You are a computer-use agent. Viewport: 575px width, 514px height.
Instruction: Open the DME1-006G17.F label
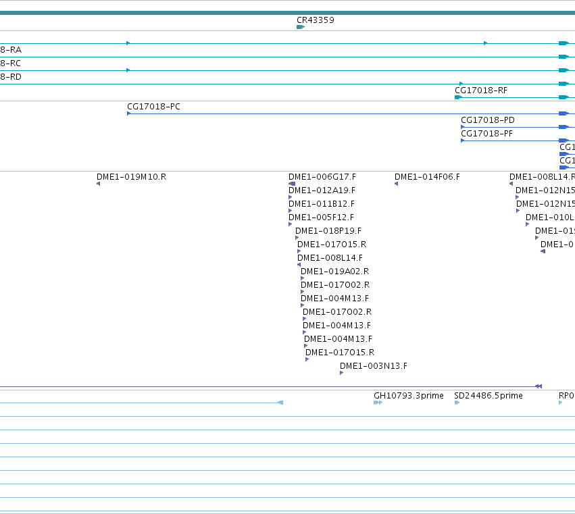322,177
